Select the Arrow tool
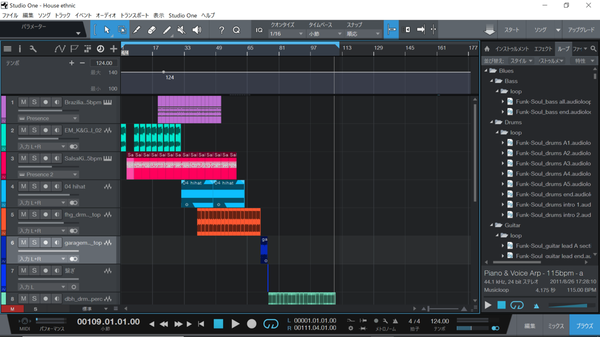Image resolution: width=600 pixels, height=337 pixels. coord(106,30)
